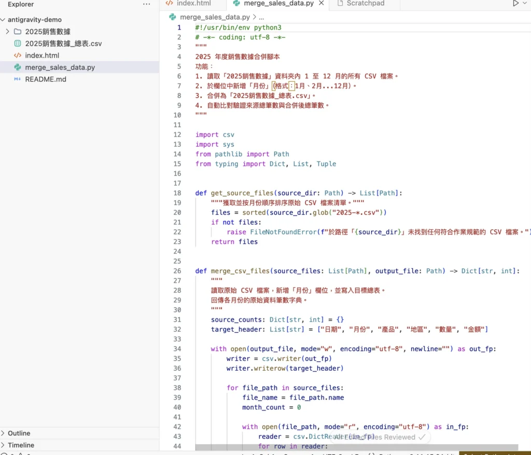
Task: Click 'writer.writerow(target_header)' line
Action: click(x=285, y=368)
